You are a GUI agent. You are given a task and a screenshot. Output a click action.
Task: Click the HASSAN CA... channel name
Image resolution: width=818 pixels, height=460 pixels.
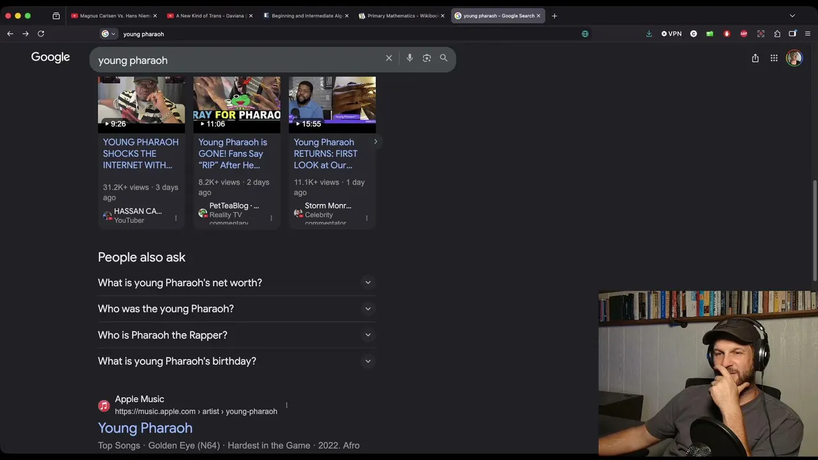click(x=137, y=211)
